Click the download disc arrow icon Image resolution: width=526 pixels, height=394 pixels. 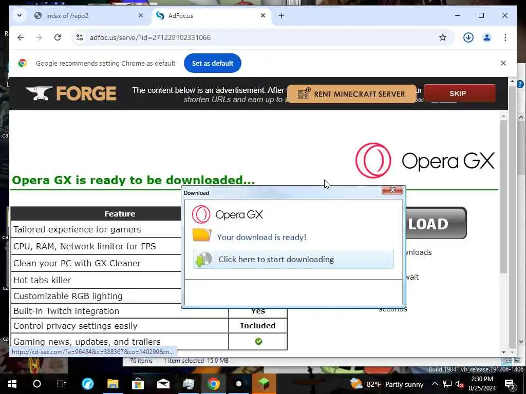(203, 260)
